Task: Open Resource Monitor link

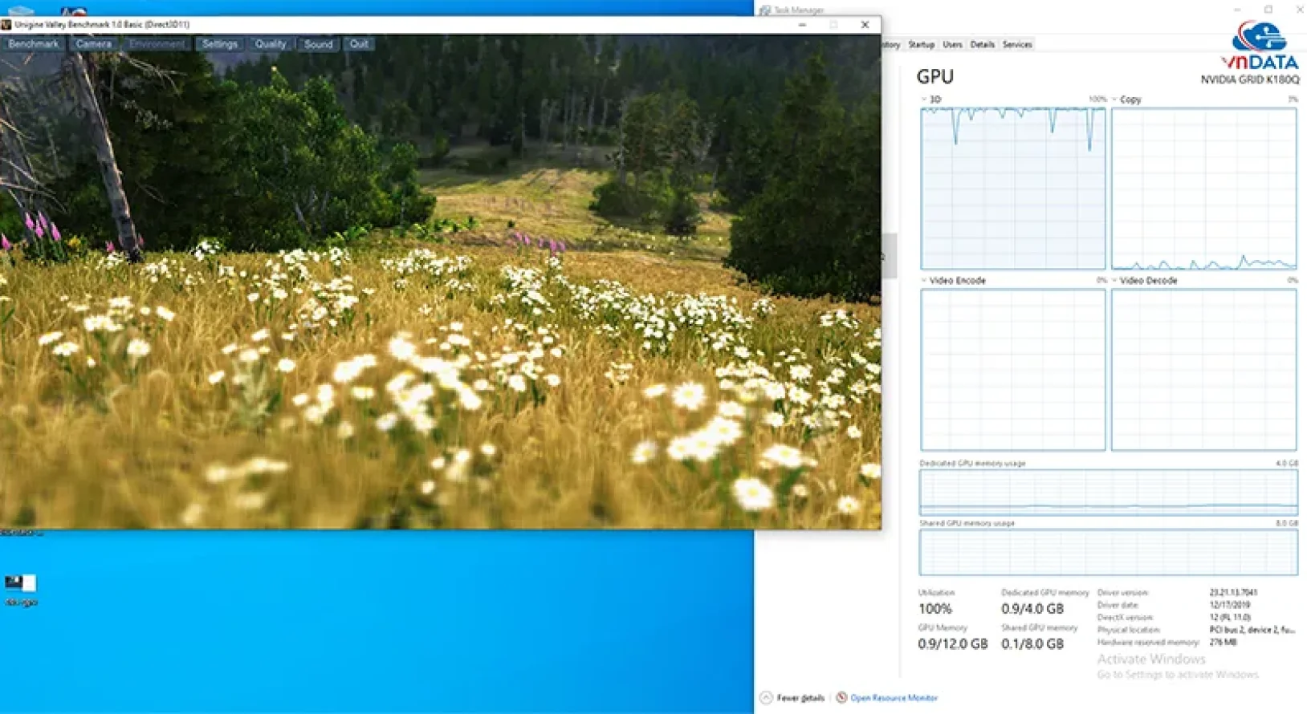Action: click(x=894, y=698)
